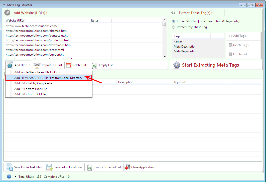Click the link icon beside Add Website
Image resolution: width=266 pixels, height=182 pixels.
tap(7, 13)
